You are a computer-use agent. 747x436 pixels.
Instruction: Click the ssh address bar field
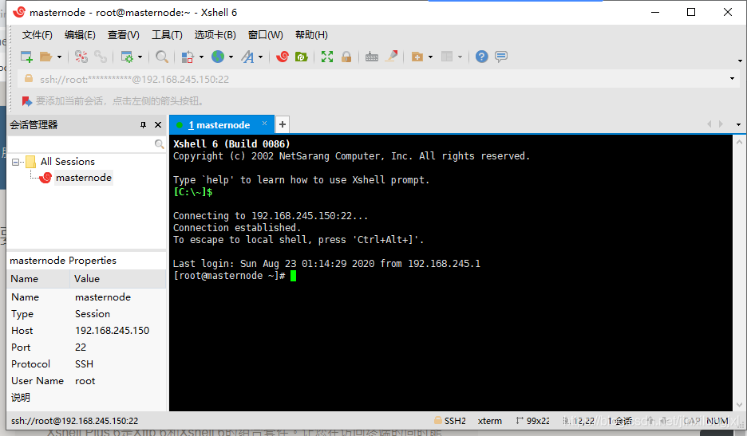[377, 79]
